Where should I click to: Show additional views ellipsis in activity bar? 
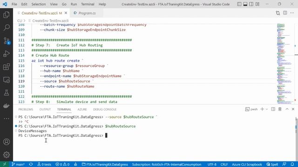click(x=7, y=119)
